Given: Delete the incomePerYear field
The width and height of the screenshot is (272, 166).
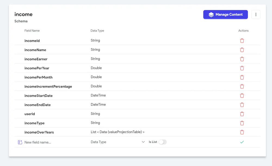Looking at the screenshot, I should coord(242,68).
